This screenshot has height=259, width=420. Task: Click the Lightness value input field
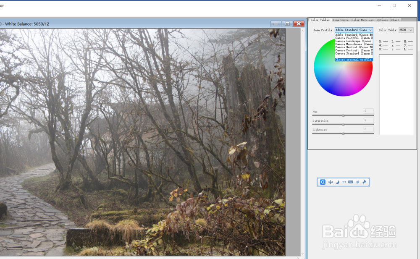pos(369,129)
